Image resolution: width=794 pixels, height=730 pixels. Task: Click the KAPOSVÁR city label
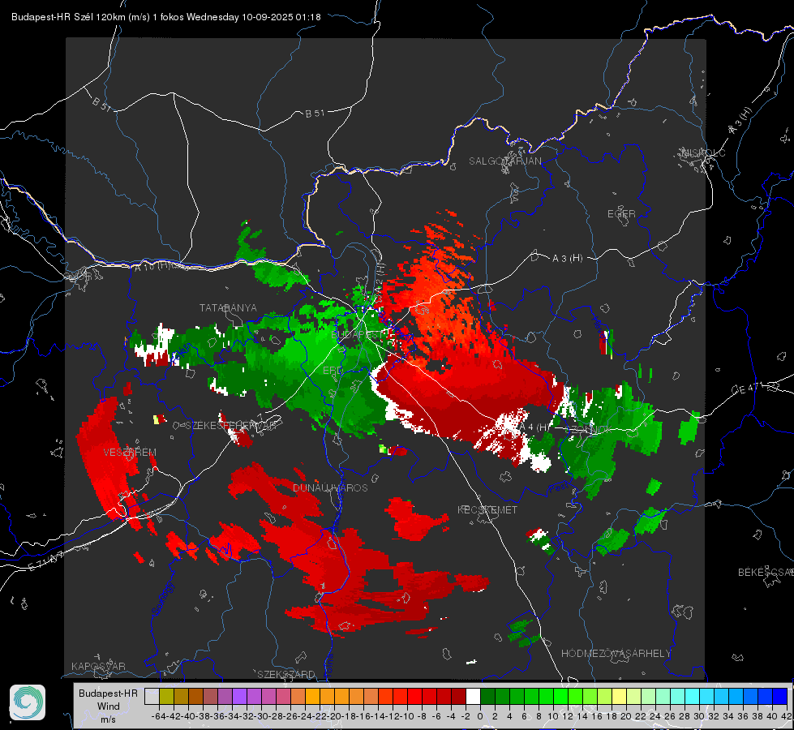tap(98, 666)
